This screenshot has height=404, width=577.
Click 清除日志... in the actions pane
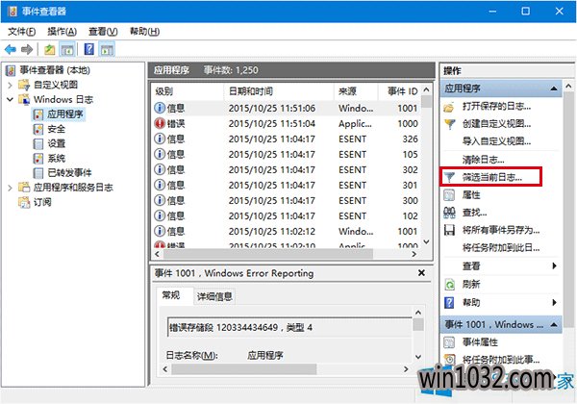(x=484, y=159)
